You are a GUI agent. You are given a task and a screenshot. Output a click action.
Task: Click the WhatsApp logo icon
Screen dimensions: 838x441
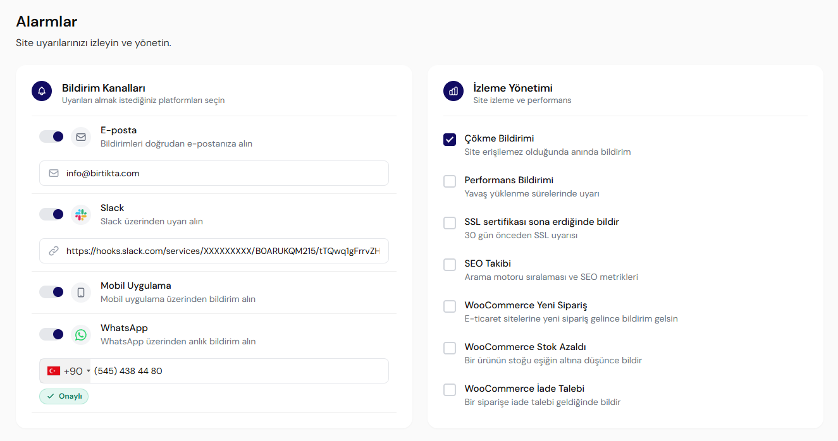(81, 334)
